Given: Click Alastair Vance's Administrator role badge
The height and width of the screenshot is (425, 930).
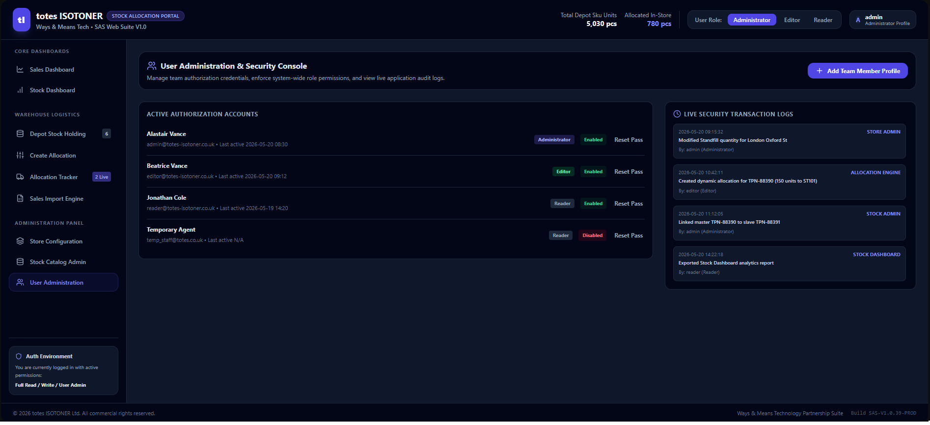Looking at the screenshot, I should 554,140.
